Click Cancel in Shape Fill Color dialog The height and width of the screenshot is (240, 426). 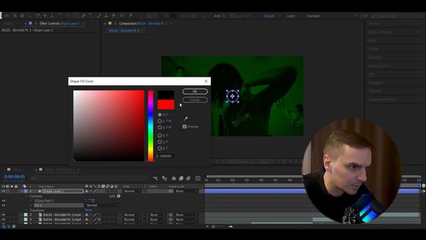(195, 100)
